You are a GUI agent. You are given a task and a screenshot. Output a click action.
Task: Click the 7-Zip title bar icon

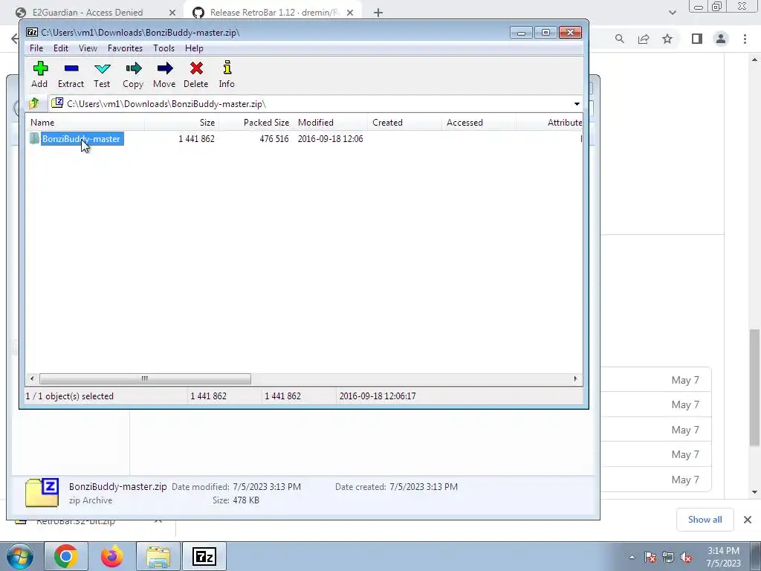click(x=32, y=33)
